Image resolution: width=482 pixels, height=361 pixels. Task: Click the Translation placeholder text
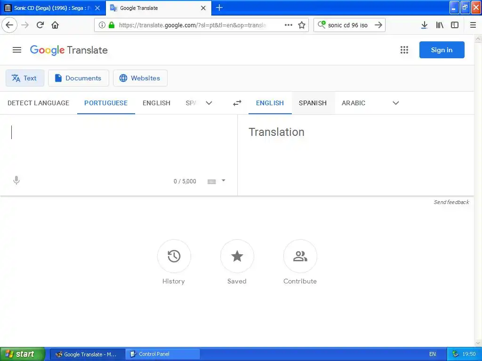coord(277,132)
